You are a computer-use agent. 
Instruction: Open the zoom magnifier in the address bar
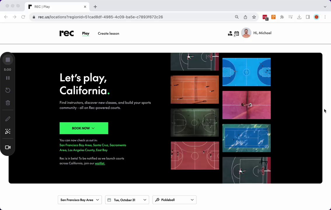coord(237,17)
